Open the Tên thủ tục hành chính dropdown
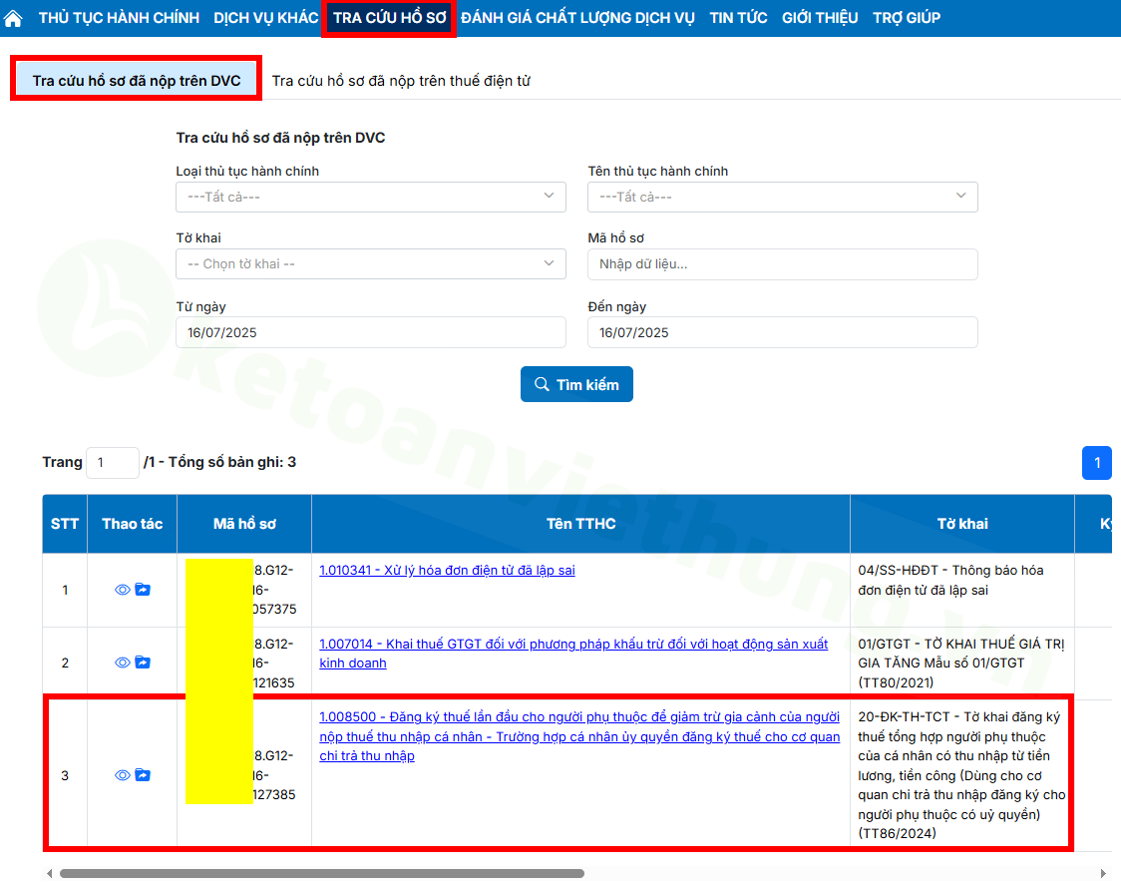This screenshot has width=1121, height=885. [x=782, y=197]
